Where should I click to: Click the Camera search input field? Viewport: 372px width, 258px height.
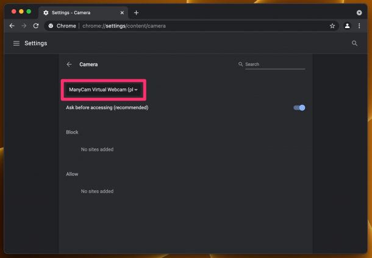[275, 64]
